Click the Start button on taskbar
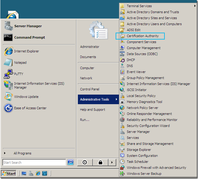198x179 pixels. tap(9, 174)
